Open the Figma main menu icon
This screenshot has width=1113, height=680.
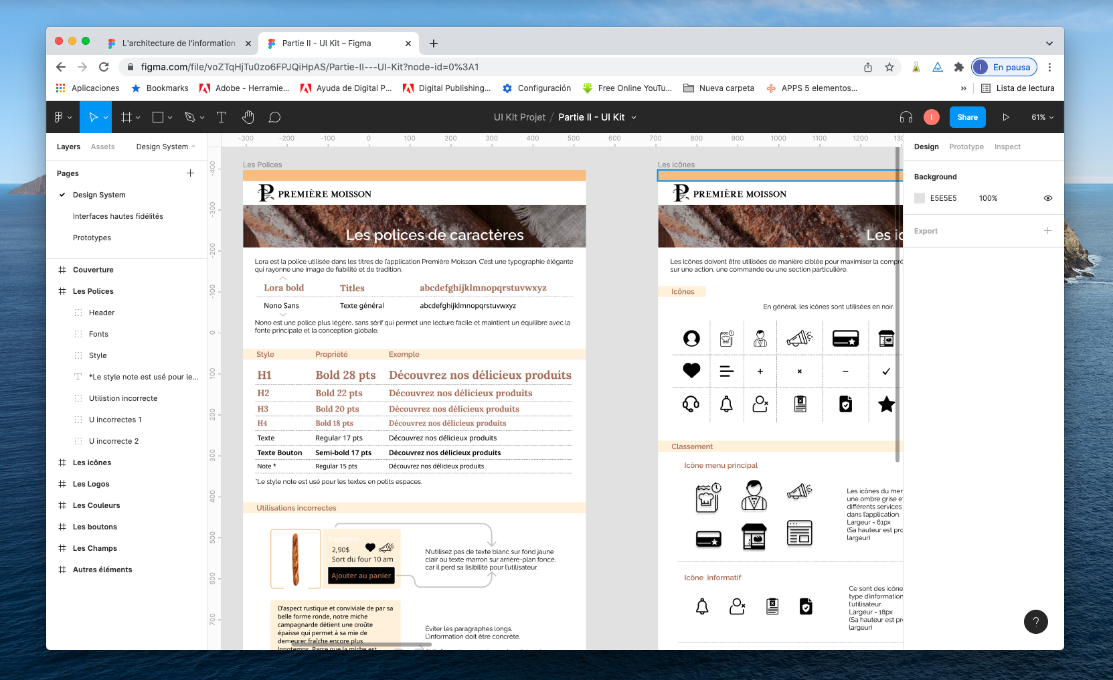tap(60, 117)
